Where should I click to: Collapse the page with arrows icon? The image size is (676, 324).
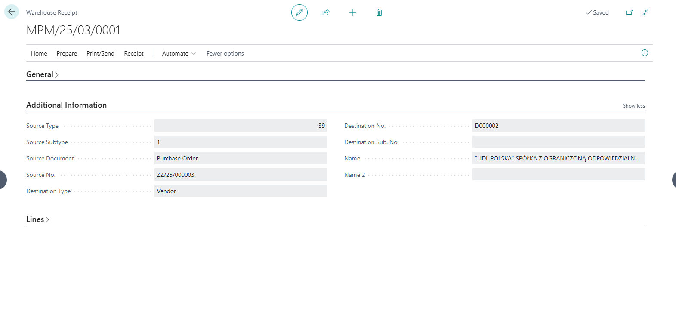[645, 12]
